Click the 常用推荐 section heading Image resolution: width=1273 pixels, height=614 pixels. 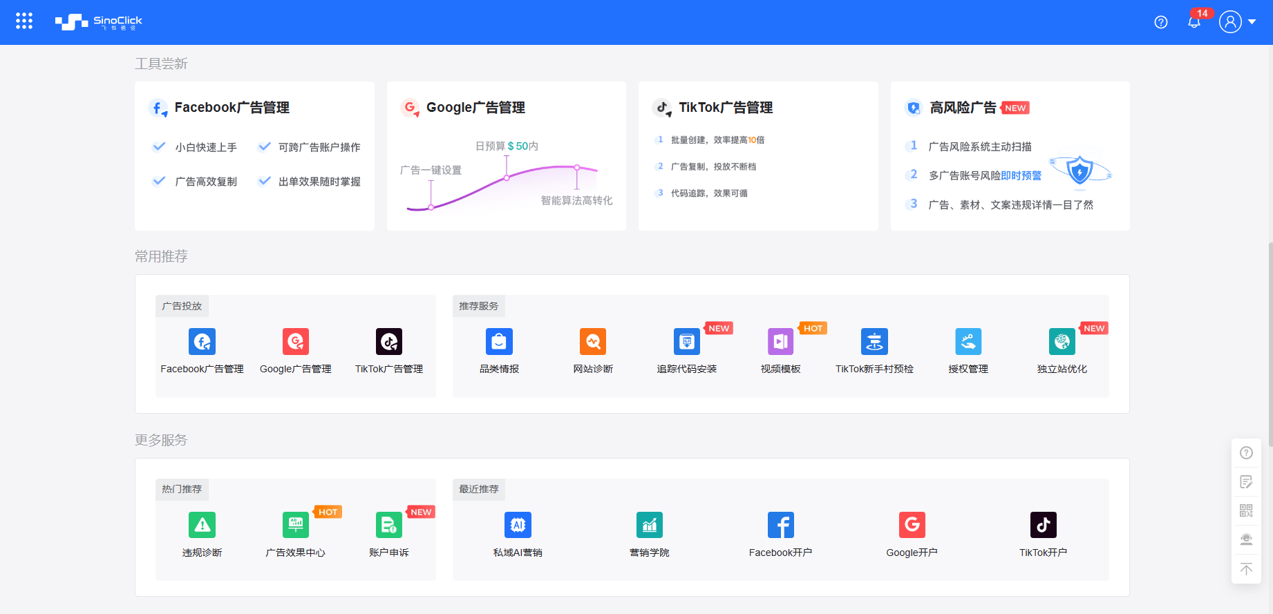[161, 256]
